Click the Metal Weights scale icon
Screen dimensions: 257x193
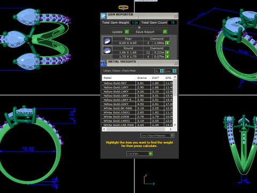pos(103,63)
